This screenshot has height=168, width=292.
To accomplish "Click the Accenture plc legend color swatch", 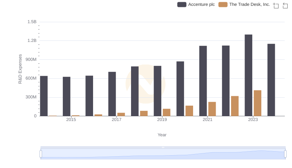I will (x=182, y=4).
